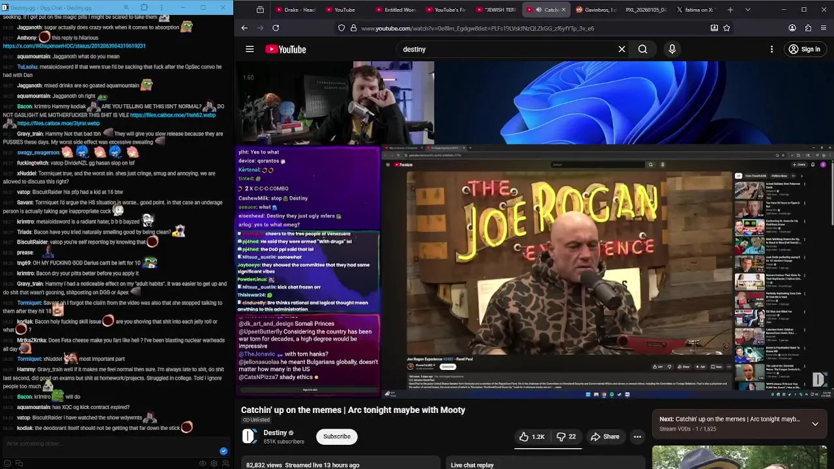Image resolution: width=834 pixels, height=469 pixels.
Task: Clear the YouTube search box text
Action: coord(622,49)
